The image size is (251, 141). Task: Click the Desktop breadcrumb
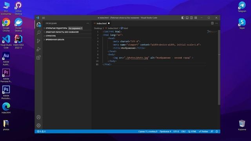coord(98,28)
